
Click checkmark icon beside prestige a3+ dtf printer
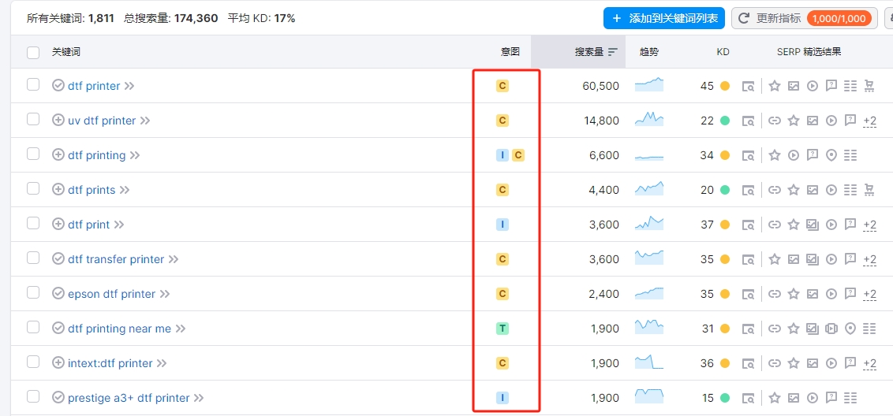click(58, 399)
